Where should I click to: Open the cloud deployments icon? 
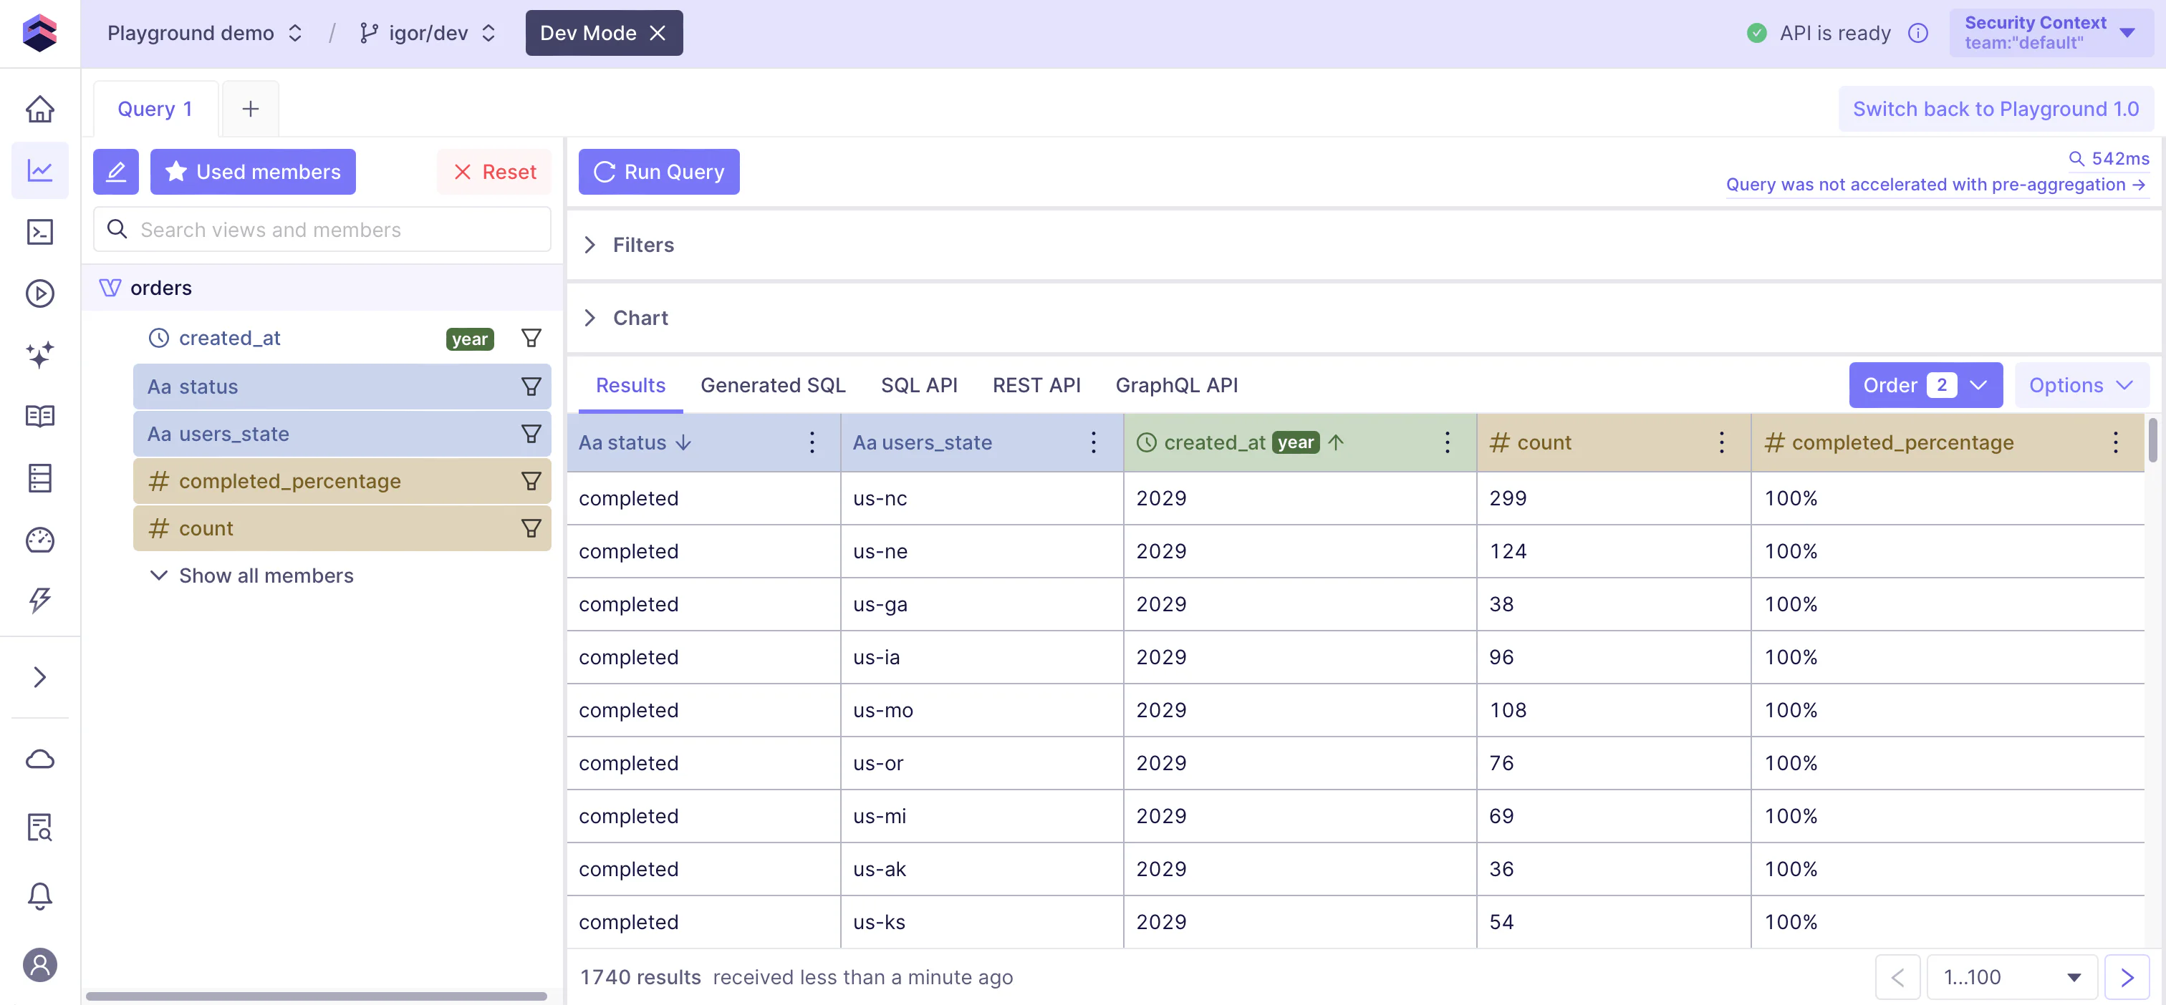pos(39,759)
